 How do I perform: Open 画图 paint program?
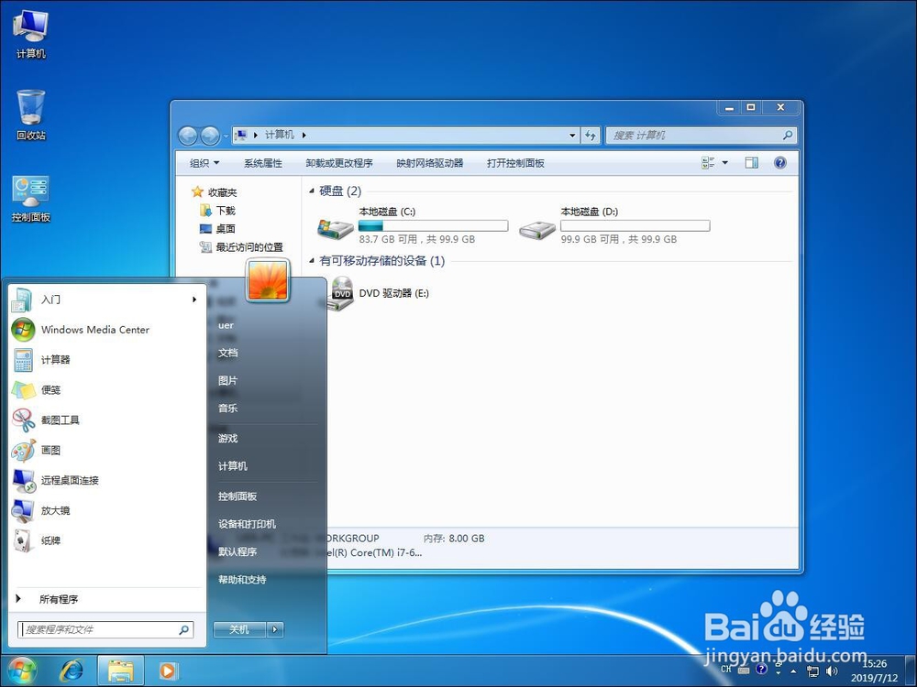coord(109,451)
